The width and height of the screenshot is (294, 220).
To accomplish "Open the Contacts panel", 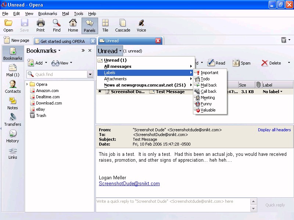I will point(12,87).
